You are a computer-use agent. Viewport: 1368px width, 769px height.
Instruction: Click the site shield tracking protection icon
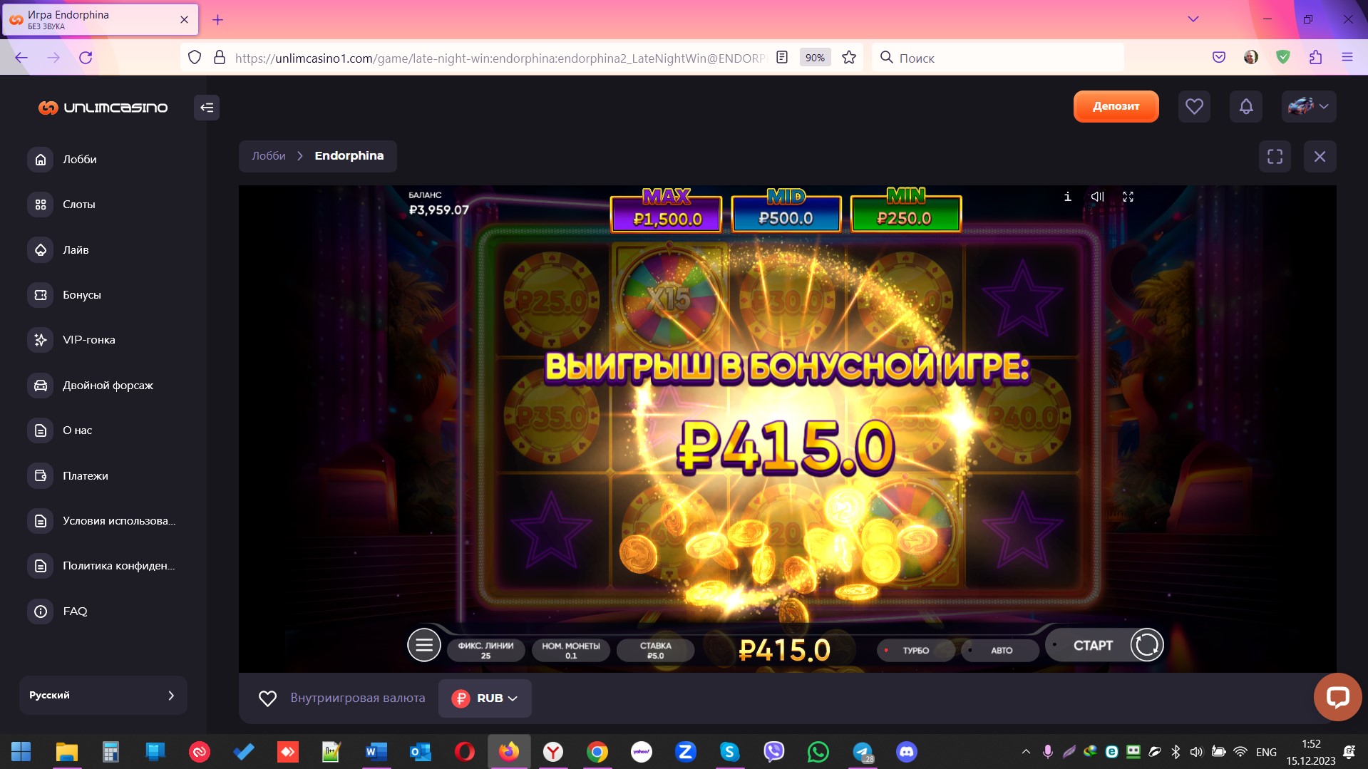click(195, 58)
